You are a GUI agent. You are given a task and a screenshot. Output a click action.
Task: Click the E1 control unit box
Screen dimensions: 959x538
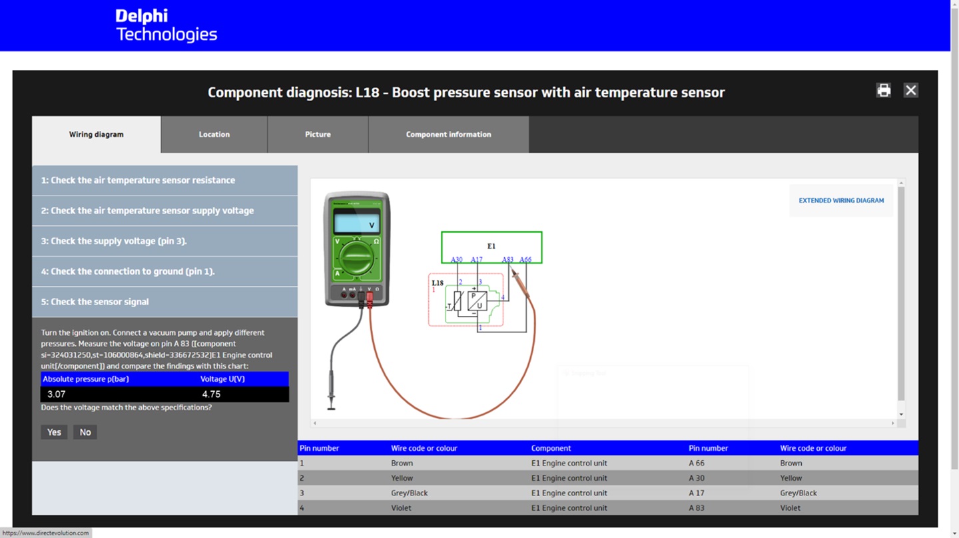coord(491,246)
